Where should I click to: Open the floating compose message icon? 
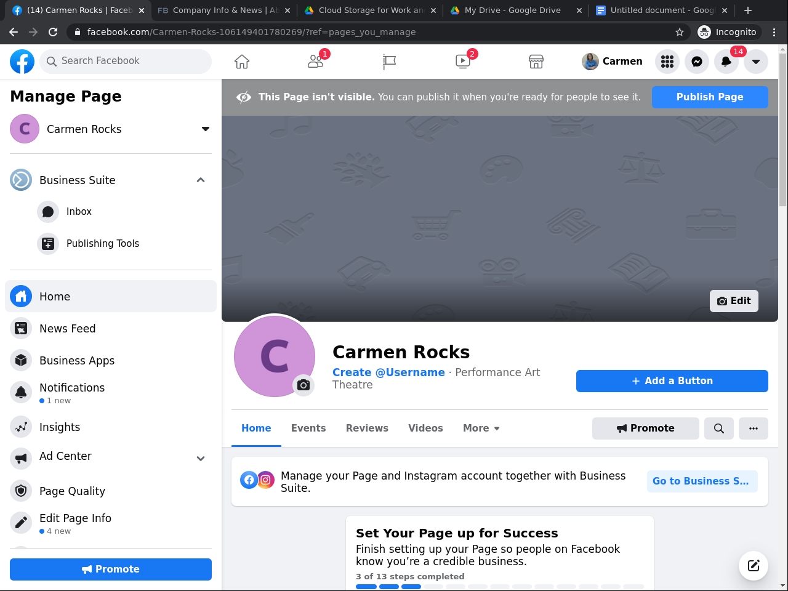pyautogui.click(x=754, y=566)
